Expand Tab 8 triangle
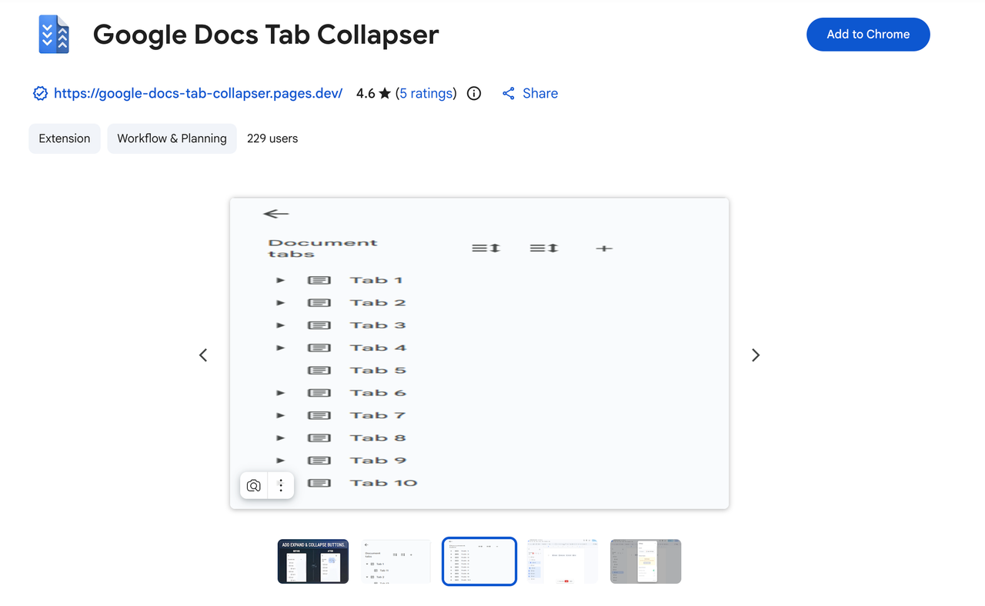985x606 pixels. [281, 438]
